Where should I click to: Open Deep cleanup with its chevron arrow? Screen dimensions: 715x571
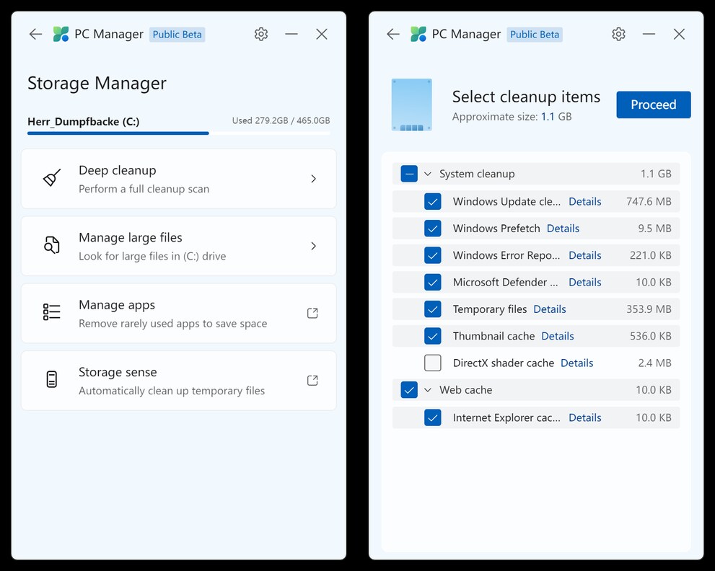313,179
